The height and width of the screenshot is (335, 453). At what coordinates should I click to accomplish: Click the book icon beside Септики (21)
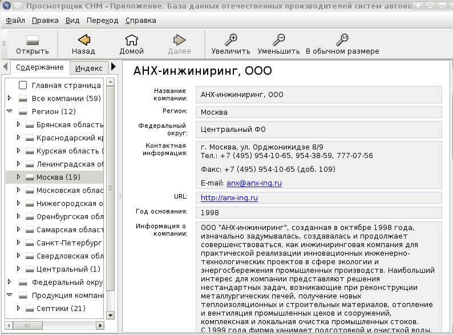point(30,308)
